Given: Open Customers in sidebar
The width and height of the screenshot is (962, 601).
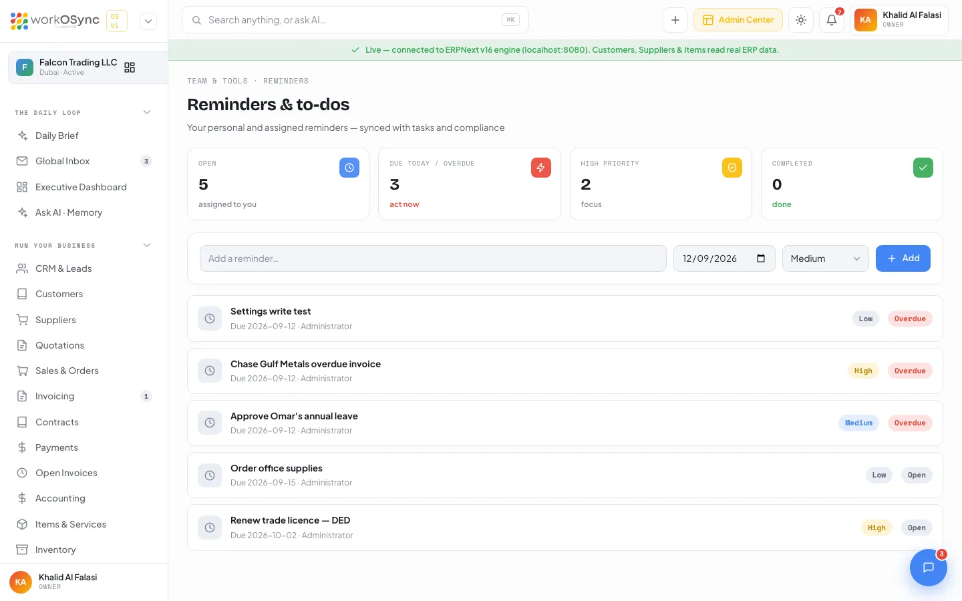Looking at the screenshot, I should tap(84, 294).
